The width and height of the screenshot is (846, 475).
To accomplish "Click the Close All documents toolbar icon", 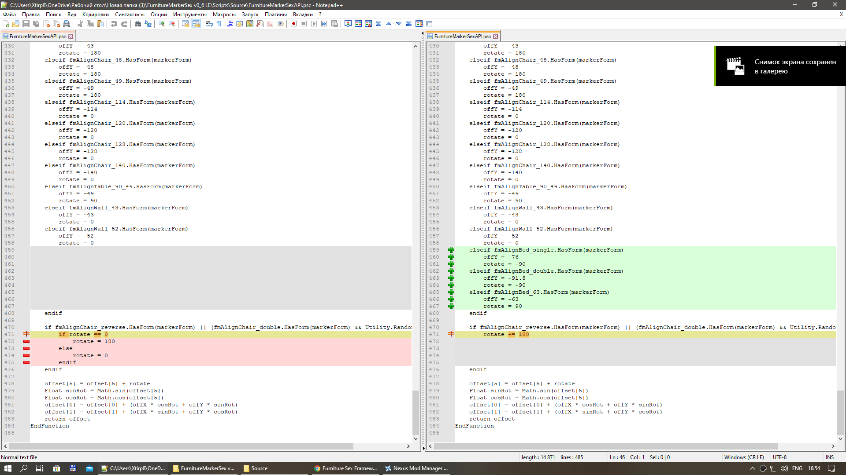I will coord(56,24).
